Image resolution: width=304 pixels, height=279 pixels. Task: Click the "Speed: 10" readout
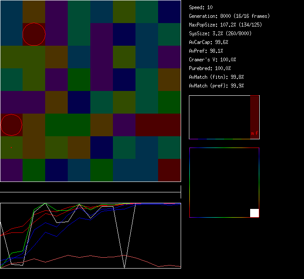(x=201, y=7)
